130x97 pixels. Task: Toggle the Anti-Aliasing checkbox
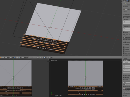click(x=125, y=35)
